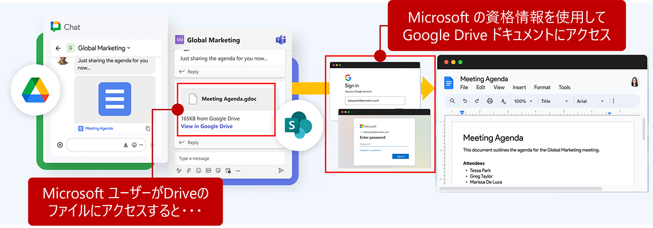This screenshot has height=228, width=653.
Task: Click the send arrow in Teams message box
Action: click(281, 170)
